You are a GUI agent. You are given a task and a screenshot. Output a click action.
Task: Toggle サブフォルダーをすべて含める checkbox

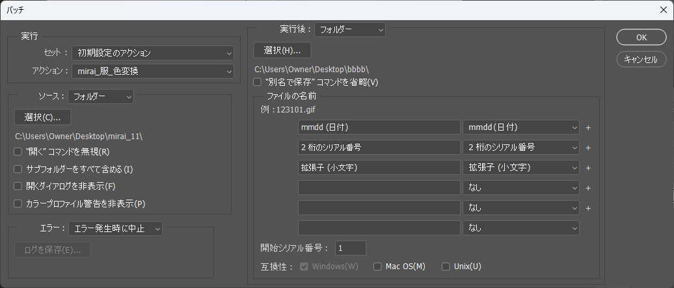(18, 170)
